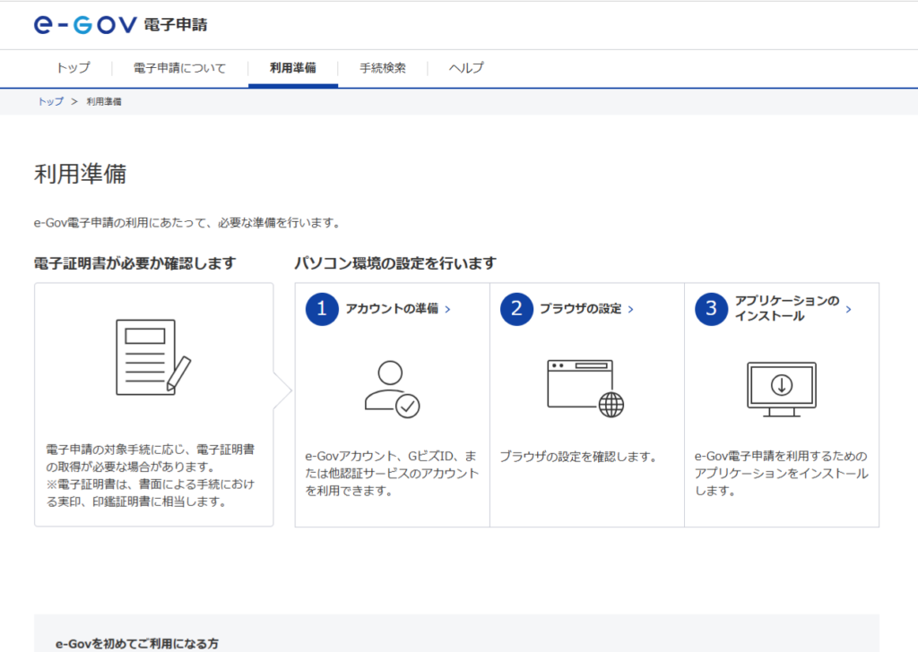Open the 電子申請について navigation tab
This screenshot has width=918, height=652.
coord(179,68)
